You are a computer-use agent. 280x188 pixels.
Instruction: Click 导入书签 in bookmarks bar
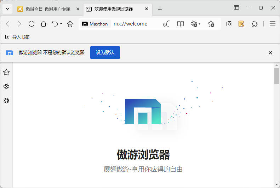(x=18, y=36)
